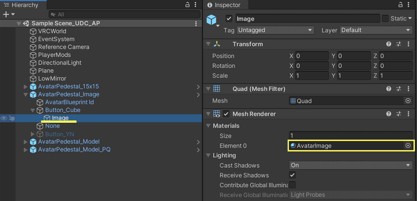The image size is (417, 201).
Task: Open the Cast Shadows dropdown
Action: [x=350, y=165]
